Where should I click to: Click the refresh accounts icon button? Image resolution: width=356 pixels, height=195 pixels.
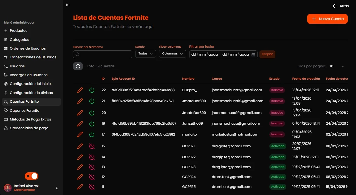(78, 66)
